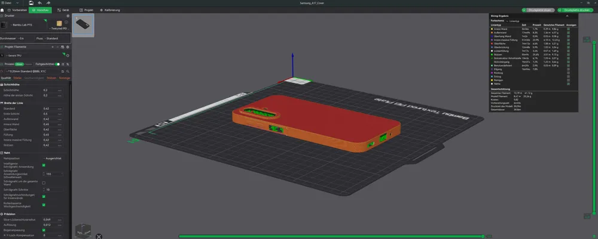Open printer settings gear icon
Image resolution: width=598 pixels, height=239 pixels.
tap(68, 16)
